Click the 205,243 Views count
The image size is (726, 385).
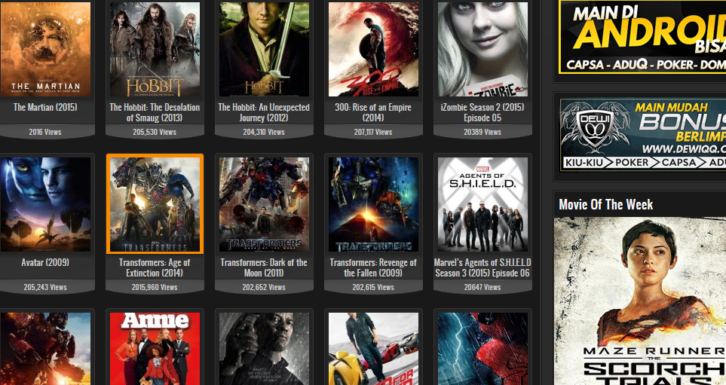click(x=45, y=287)
